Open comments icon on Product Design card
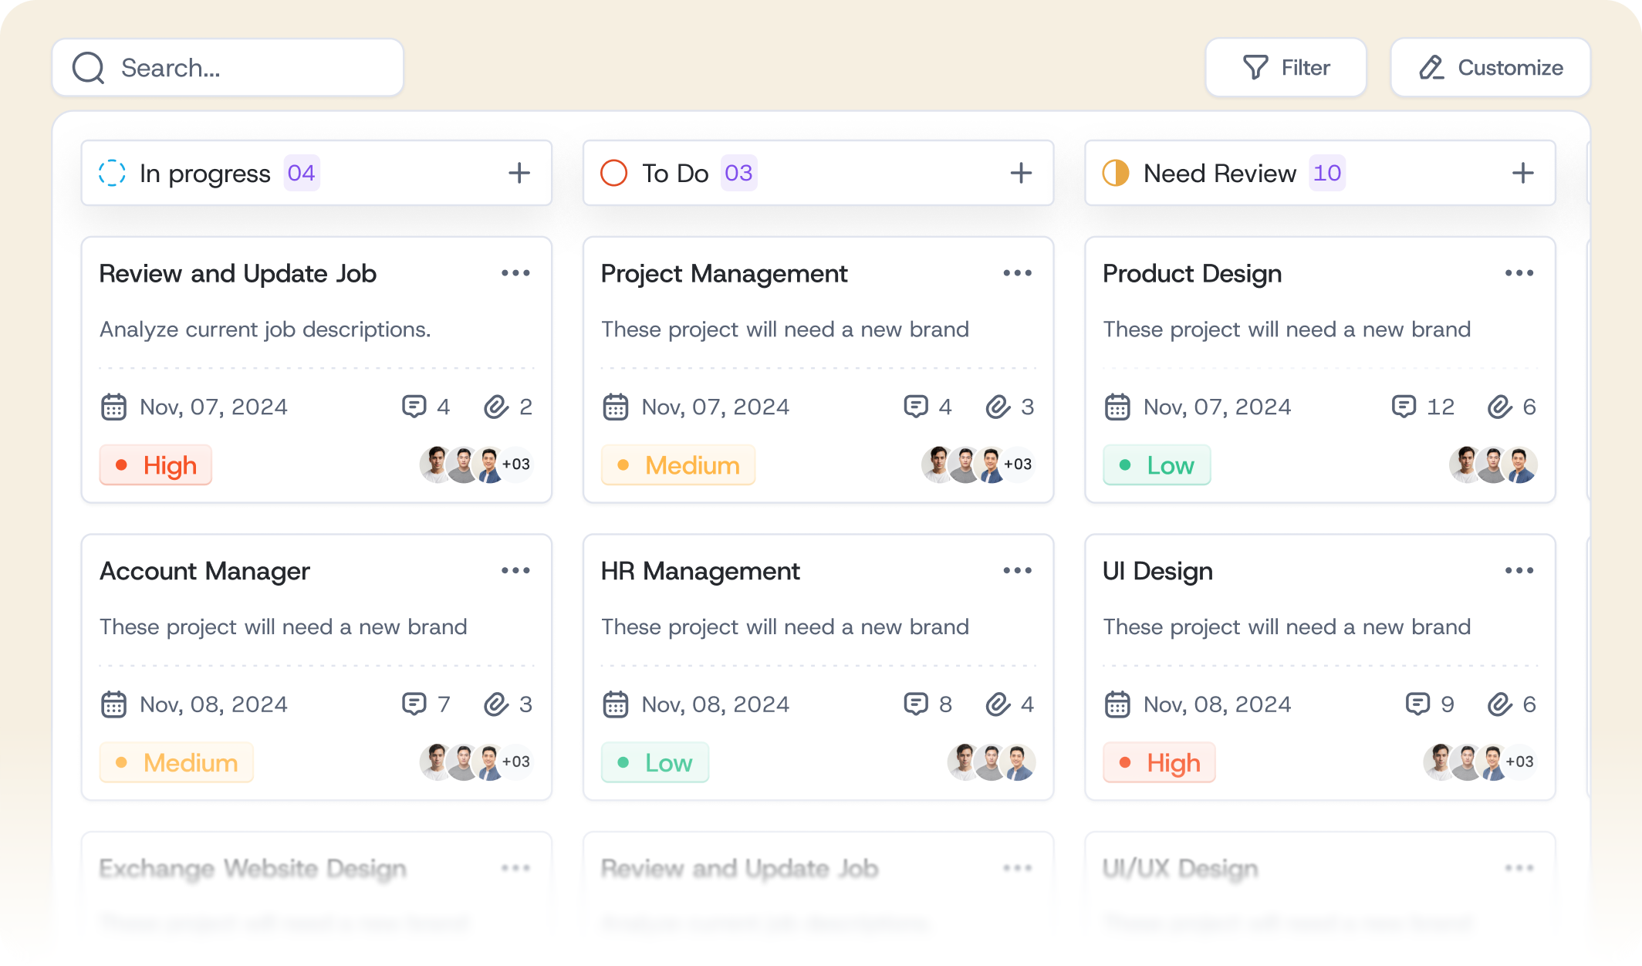Screen dimensions: 1642x966 pos(1406,407)
